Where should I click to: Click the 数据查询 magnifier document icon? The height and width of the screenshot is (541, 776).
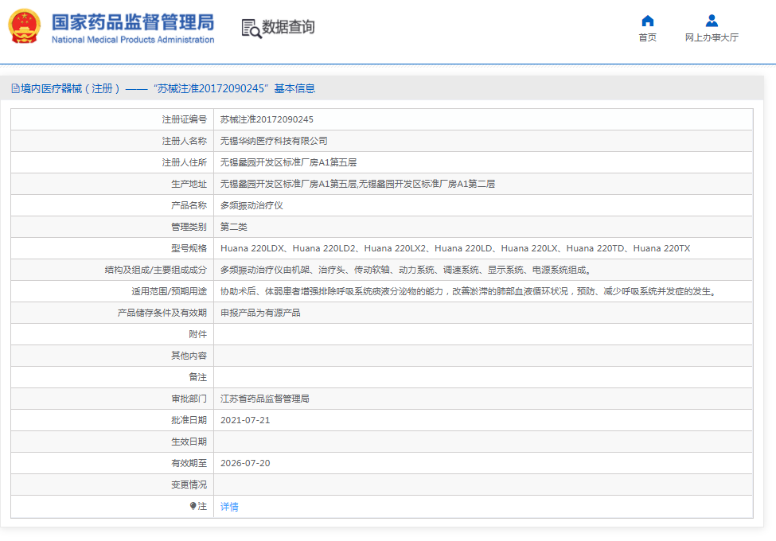click(x=251, y=28)
